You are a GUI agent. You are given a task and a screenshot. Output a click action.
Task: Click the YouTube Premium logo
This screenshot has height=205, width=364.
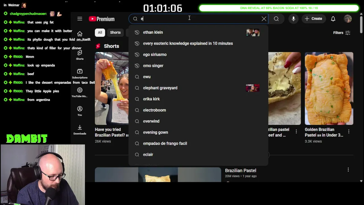[102, 19]
